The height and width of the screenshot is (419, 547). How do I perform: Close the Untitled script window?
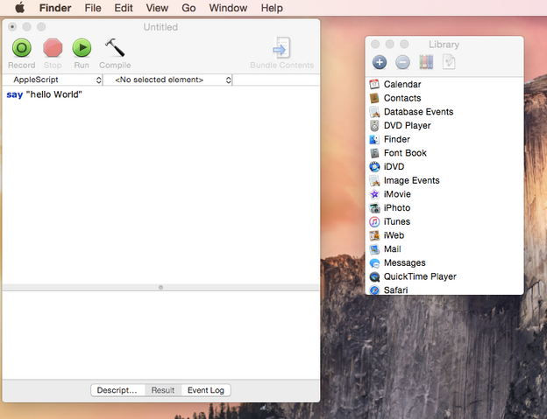[x=12, y=26]
